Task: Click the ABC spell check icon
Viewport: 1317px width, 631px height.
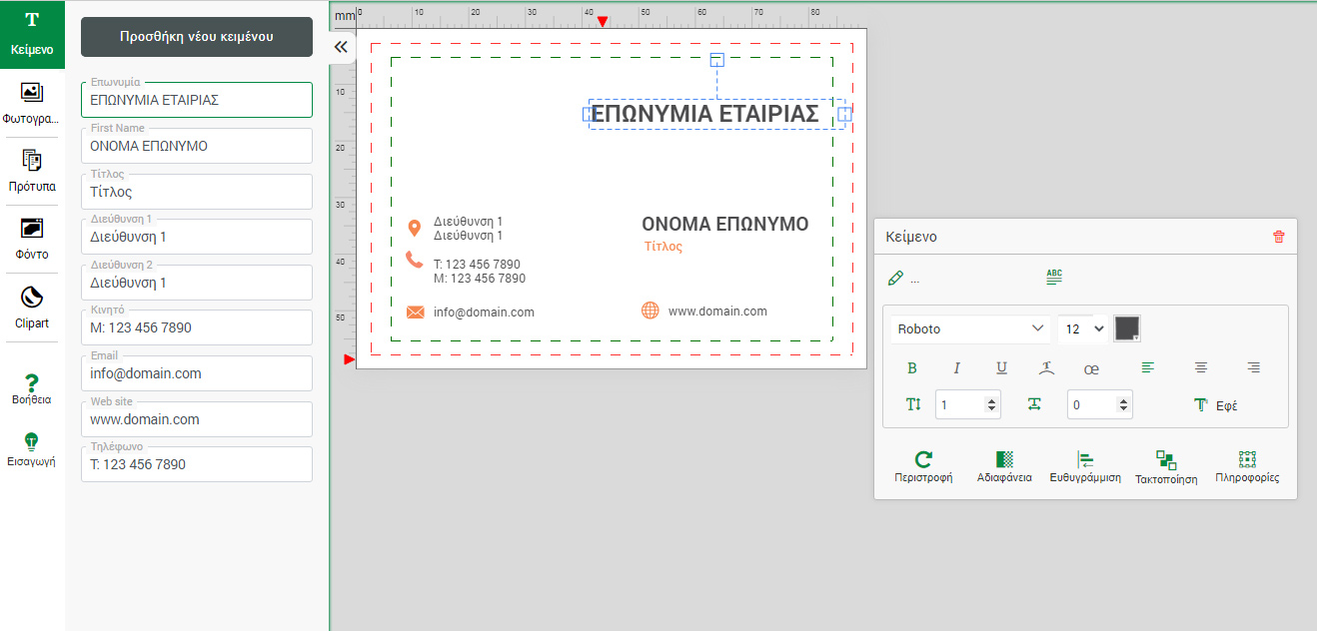Action: pos(1054,278)
